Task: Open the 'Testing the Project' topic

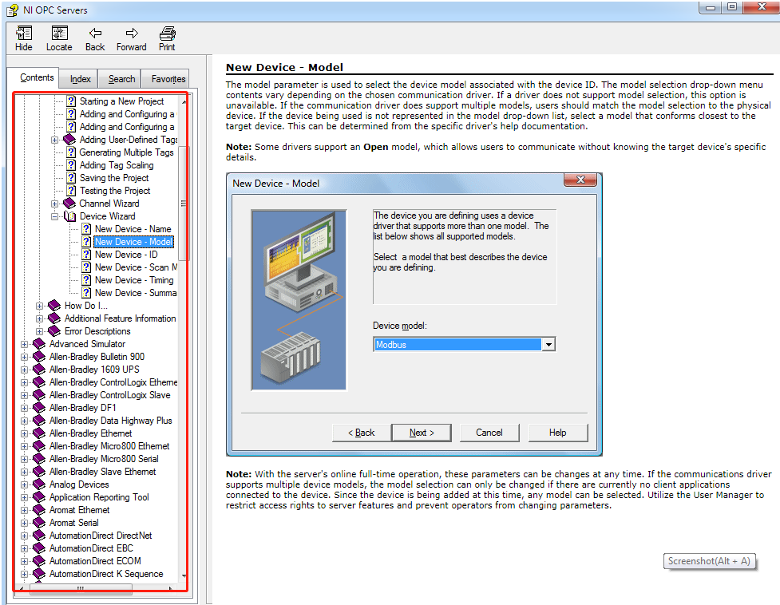Action: click(115, 191)
